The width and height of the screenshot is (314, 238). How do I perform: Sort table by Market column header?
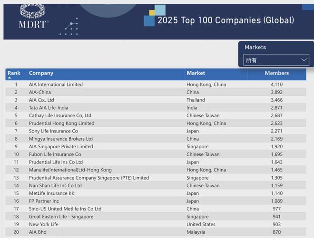coord(196,73)
